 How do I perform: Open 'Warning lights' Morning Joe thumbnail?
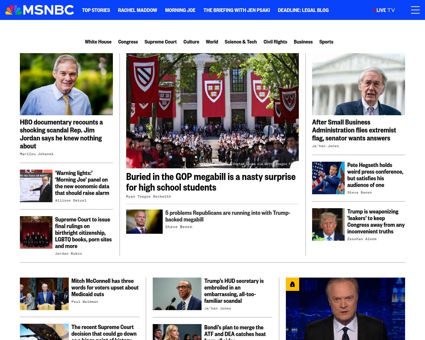(x=36, y=186)
